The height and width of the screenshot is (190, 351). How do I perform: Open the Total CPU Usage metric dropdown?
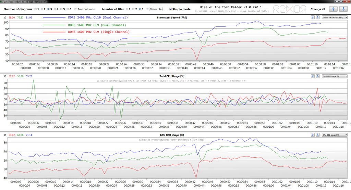point(335,76)
